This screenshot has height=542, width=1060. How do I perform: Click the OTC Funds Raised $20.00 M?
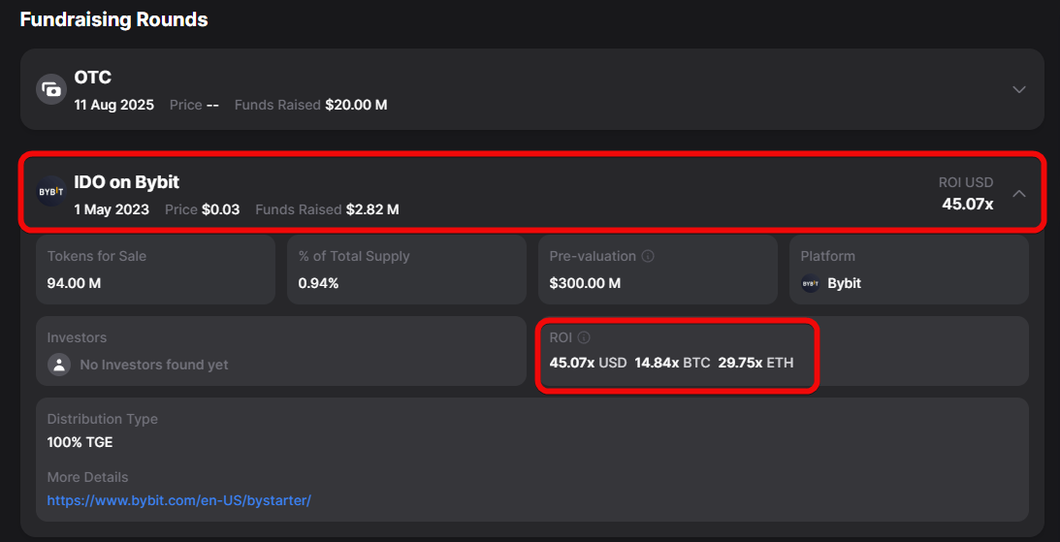[x=356, y=105]
